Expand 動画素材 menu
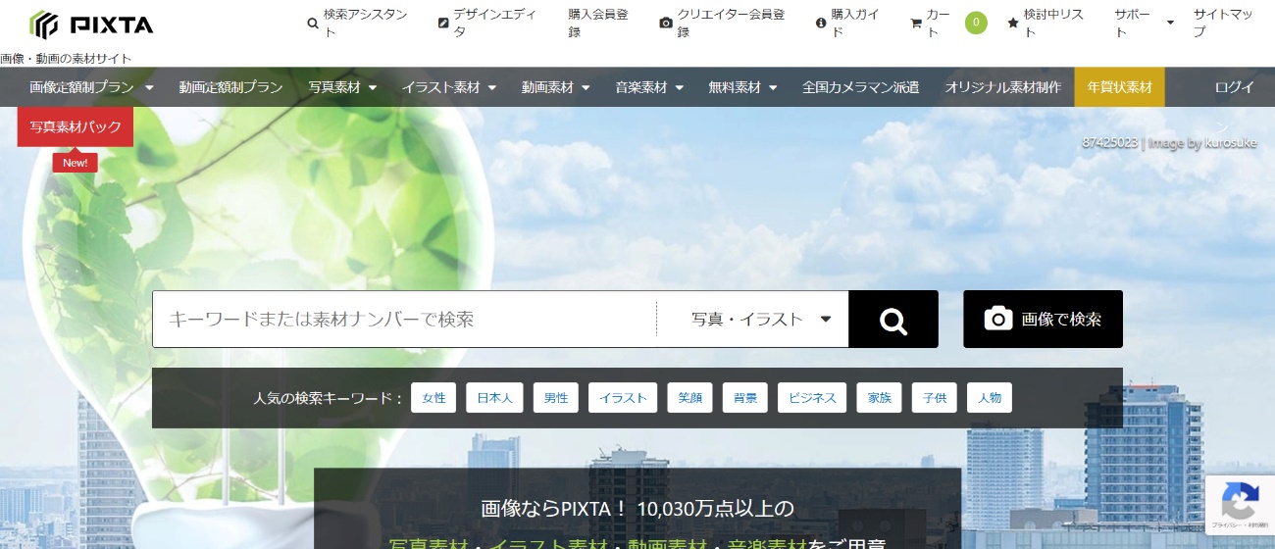Image resolution: width=1275 pixels, height=549 pixels. pos(556,87)
